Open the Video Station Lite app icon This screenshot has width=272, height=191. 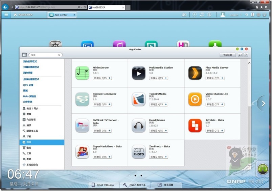click(x=195, y=99)
